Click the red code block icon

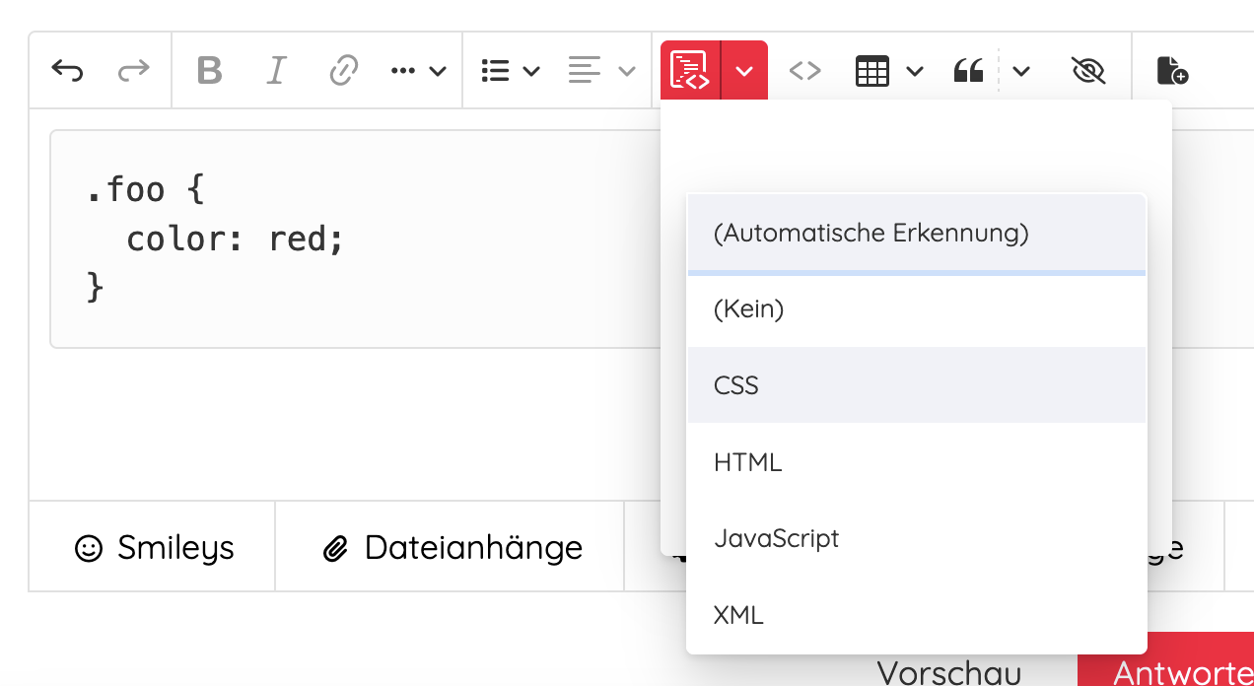tap(690, 71)
